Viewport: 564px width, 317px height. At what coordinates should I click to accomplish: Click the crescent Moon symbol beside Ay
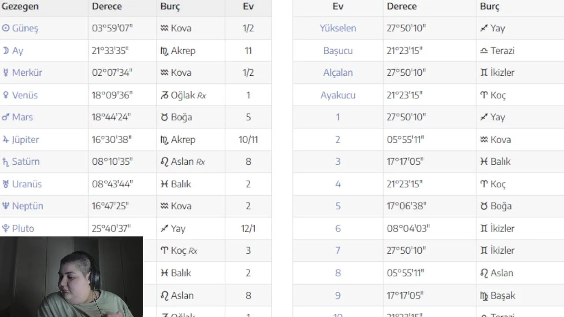tap(6, 51)
